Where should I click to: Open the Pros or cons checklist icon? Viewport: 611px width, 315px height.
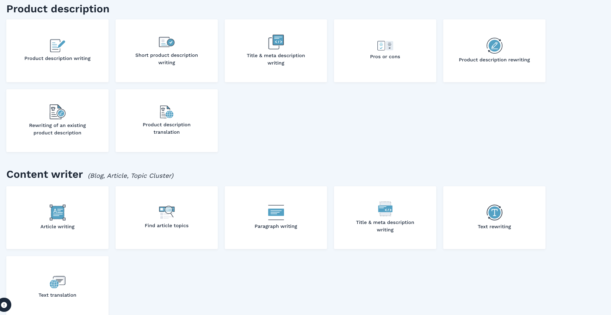tap(385, 46)
